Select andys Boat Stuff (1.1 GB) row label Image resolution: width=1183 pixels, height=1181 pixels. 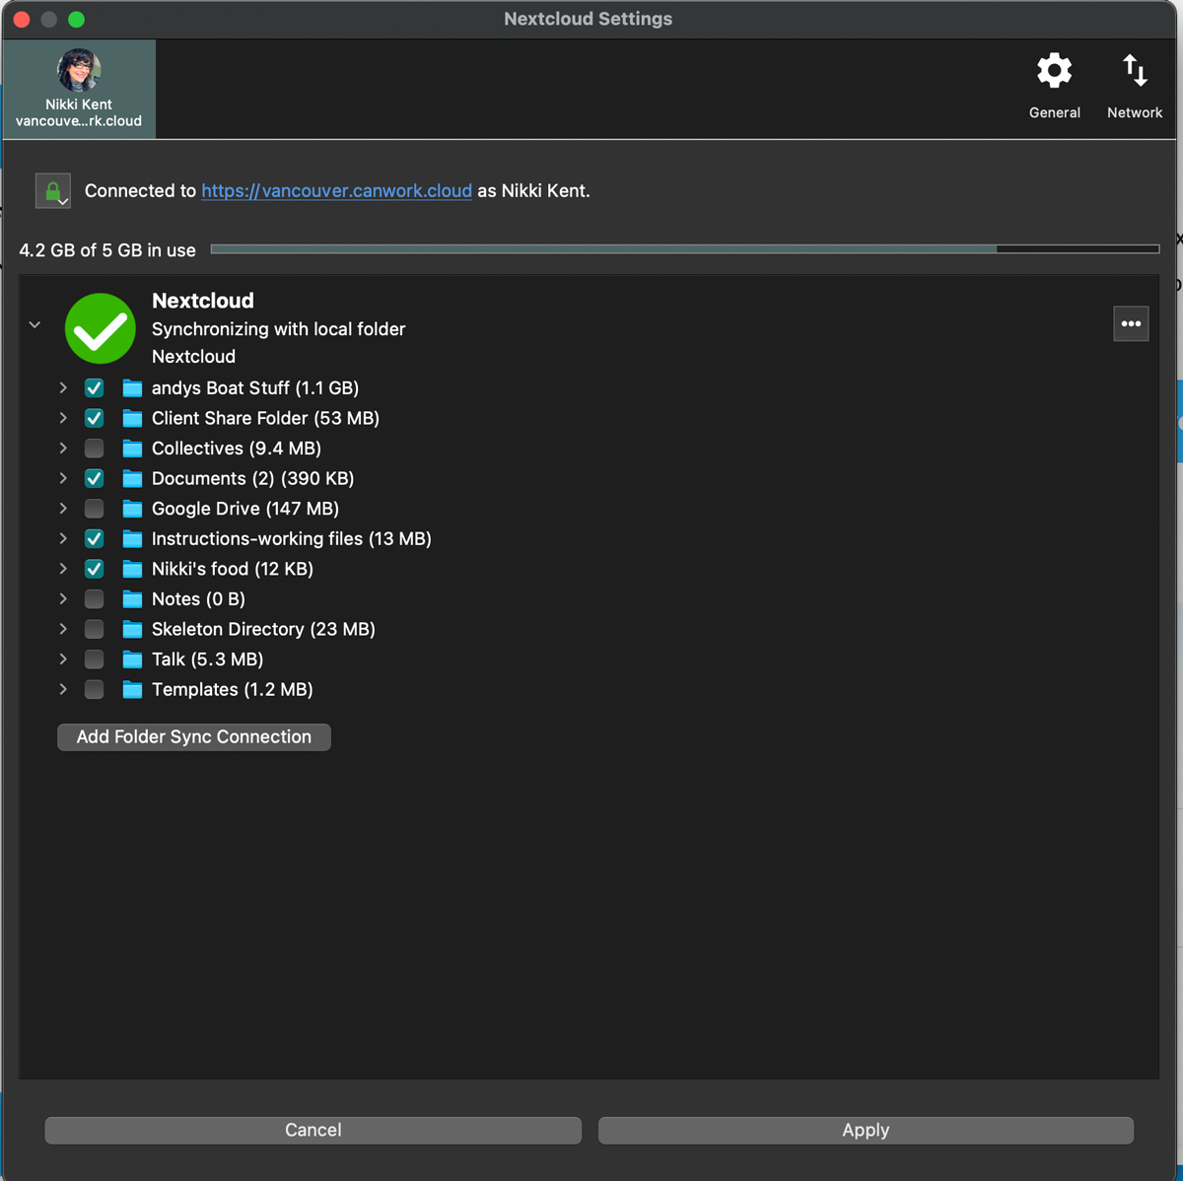pos(255,388)
